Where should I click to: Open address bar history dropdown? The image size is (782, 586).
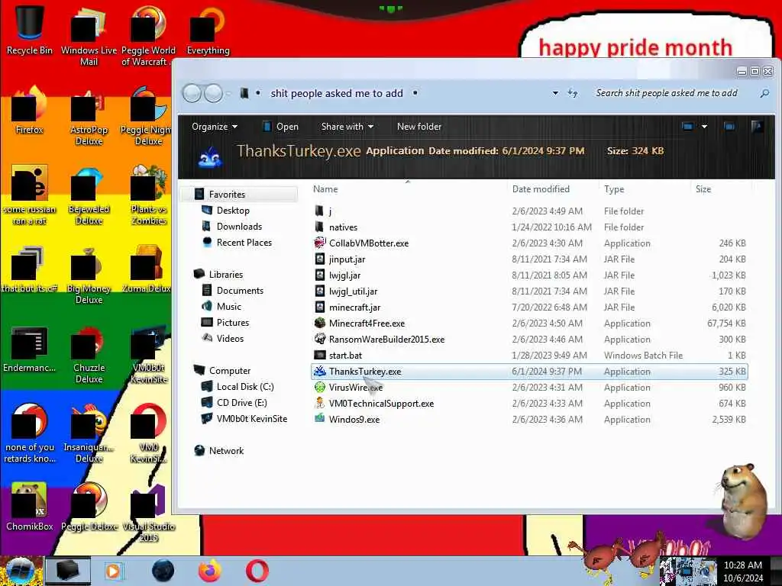555,93
